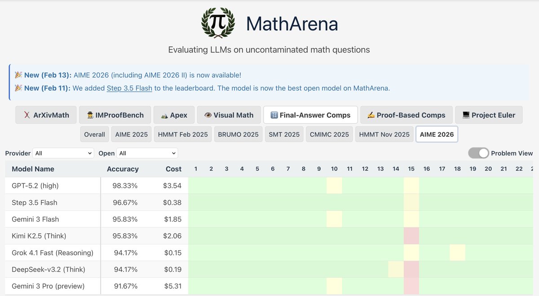Click the Step 3.5 Flash model name
The image size is (539, 296).
(x=35, y=202)
